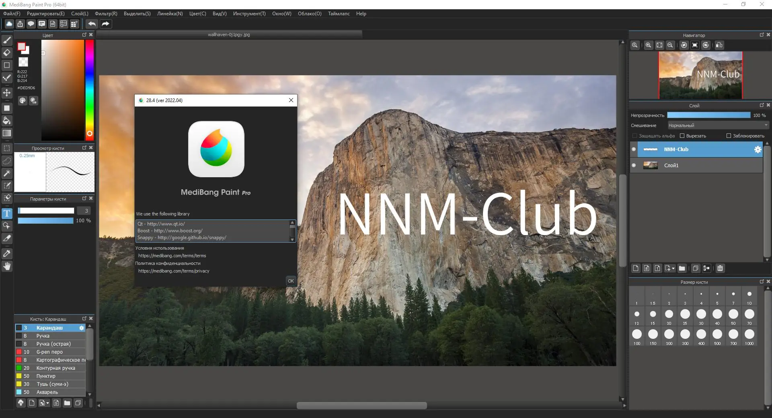Open the Инструмент(T) menu
Viewport: 772px width, 418px height.
[x=249, y=14]
